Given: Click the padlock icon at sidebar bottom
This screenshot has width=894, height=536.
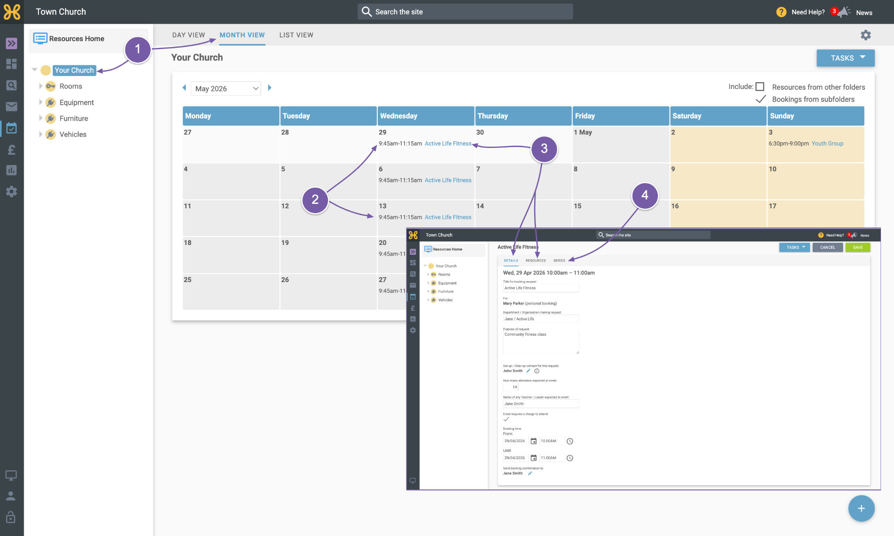Looking at the screenshot, I should tap(11, 517).
